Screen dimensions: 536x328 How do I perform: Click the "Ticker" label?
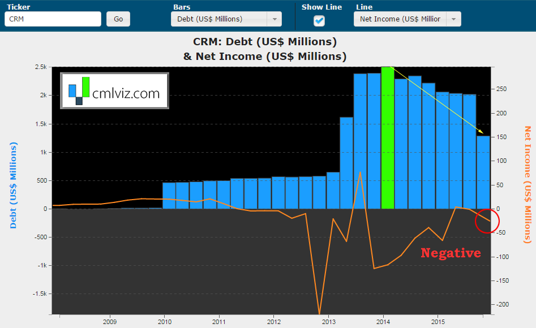pos(19,7)
